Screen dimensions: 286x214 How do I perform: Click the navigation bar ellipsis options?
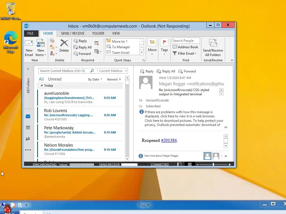(28, 150)
